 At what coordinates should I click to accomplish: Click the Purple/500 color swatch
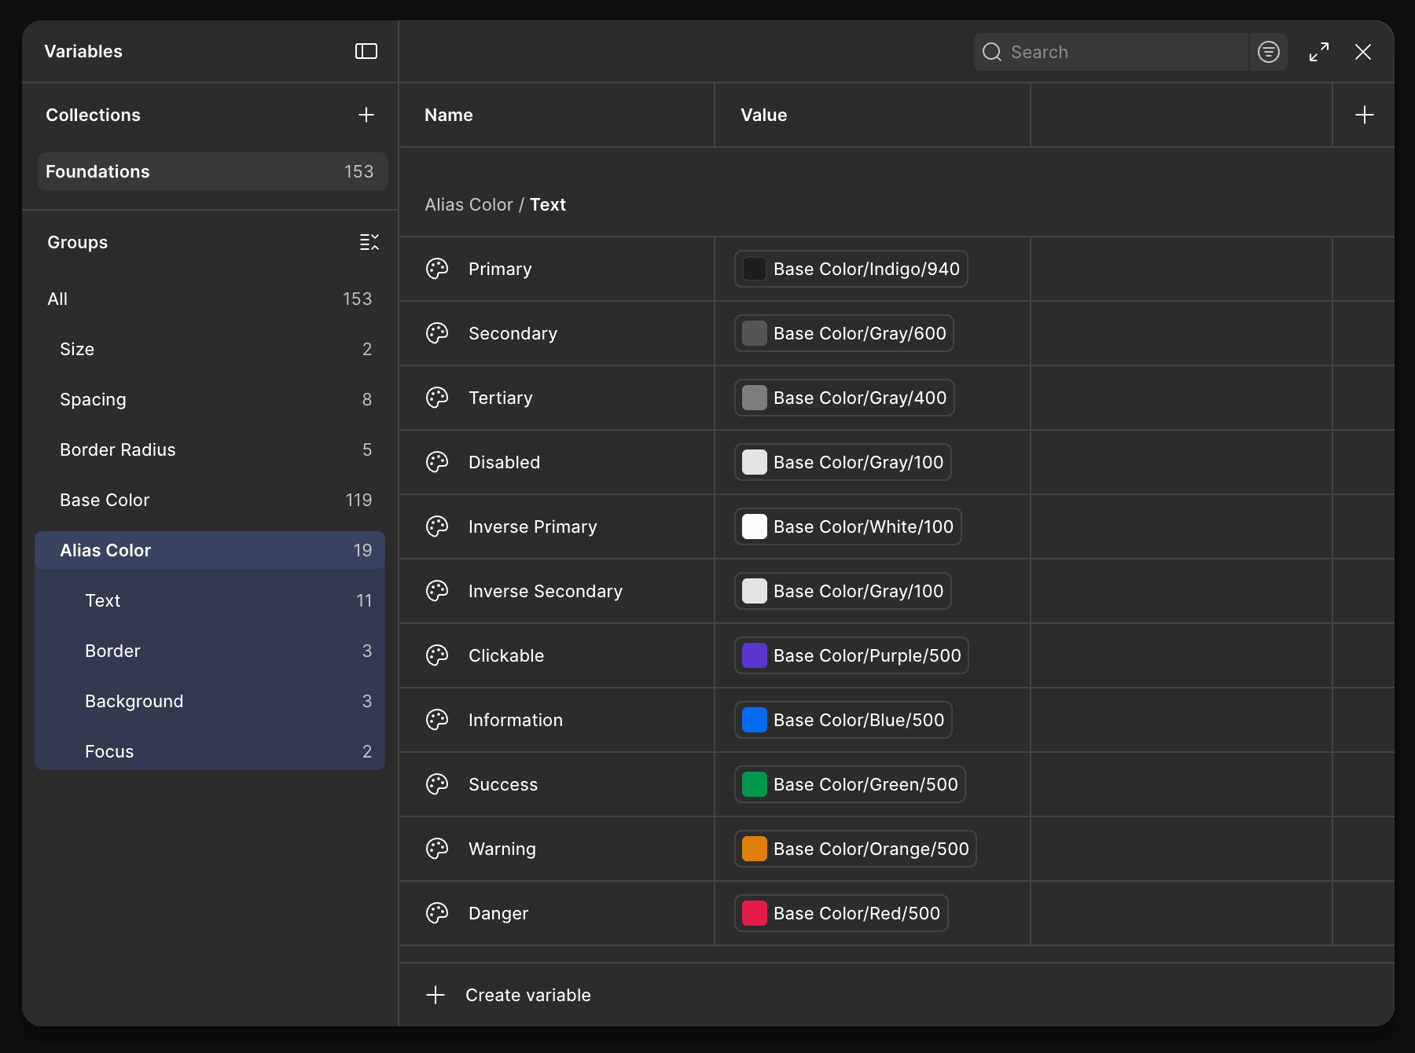[x=755, y=655]
